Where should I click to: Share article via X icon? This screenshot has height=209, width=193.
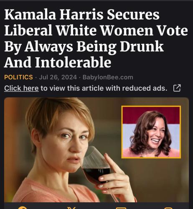(71, 208)
